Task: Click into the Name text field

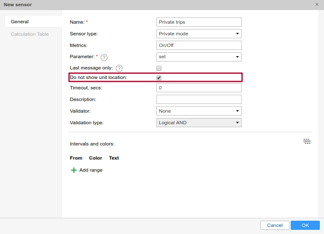Action: coord(199,22)
